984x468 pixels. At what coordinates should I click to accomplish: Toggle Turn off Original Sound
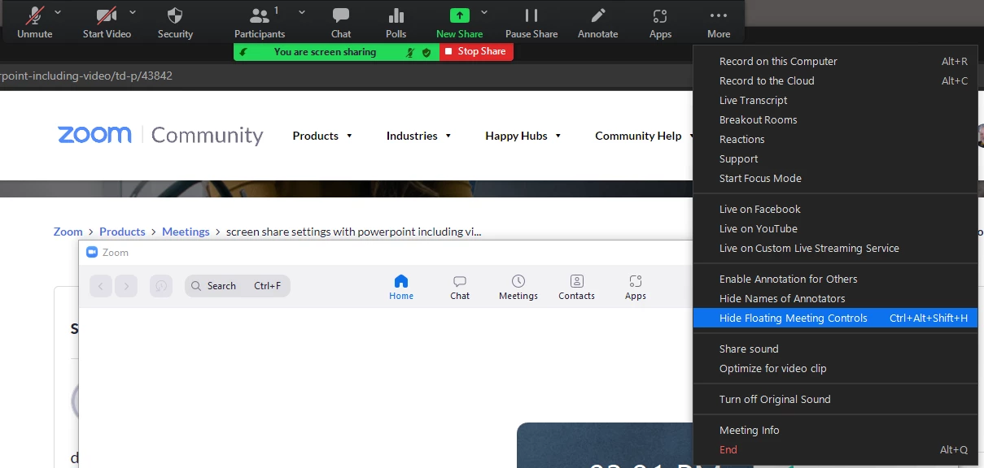click(835, 399)
